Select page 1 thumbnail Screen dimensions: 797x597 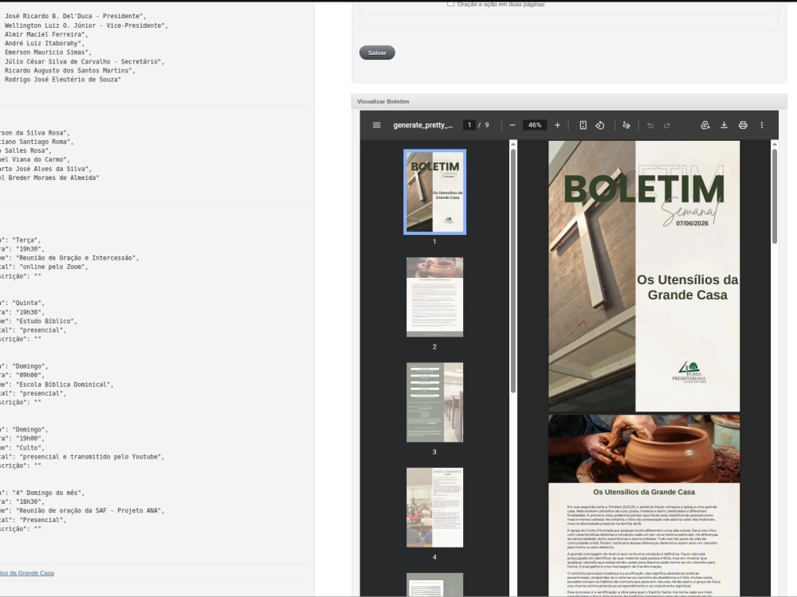point(434,192)
